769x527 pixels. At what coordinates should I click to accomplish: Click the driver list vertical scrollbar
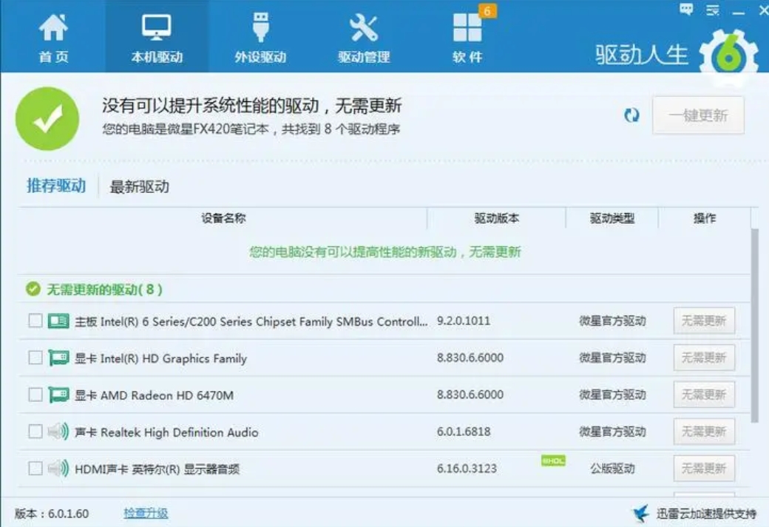click(x=755, y=325)
